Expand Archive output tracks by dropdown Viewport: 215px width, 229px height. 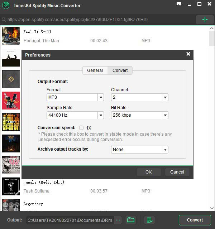(x=165, y=150)
